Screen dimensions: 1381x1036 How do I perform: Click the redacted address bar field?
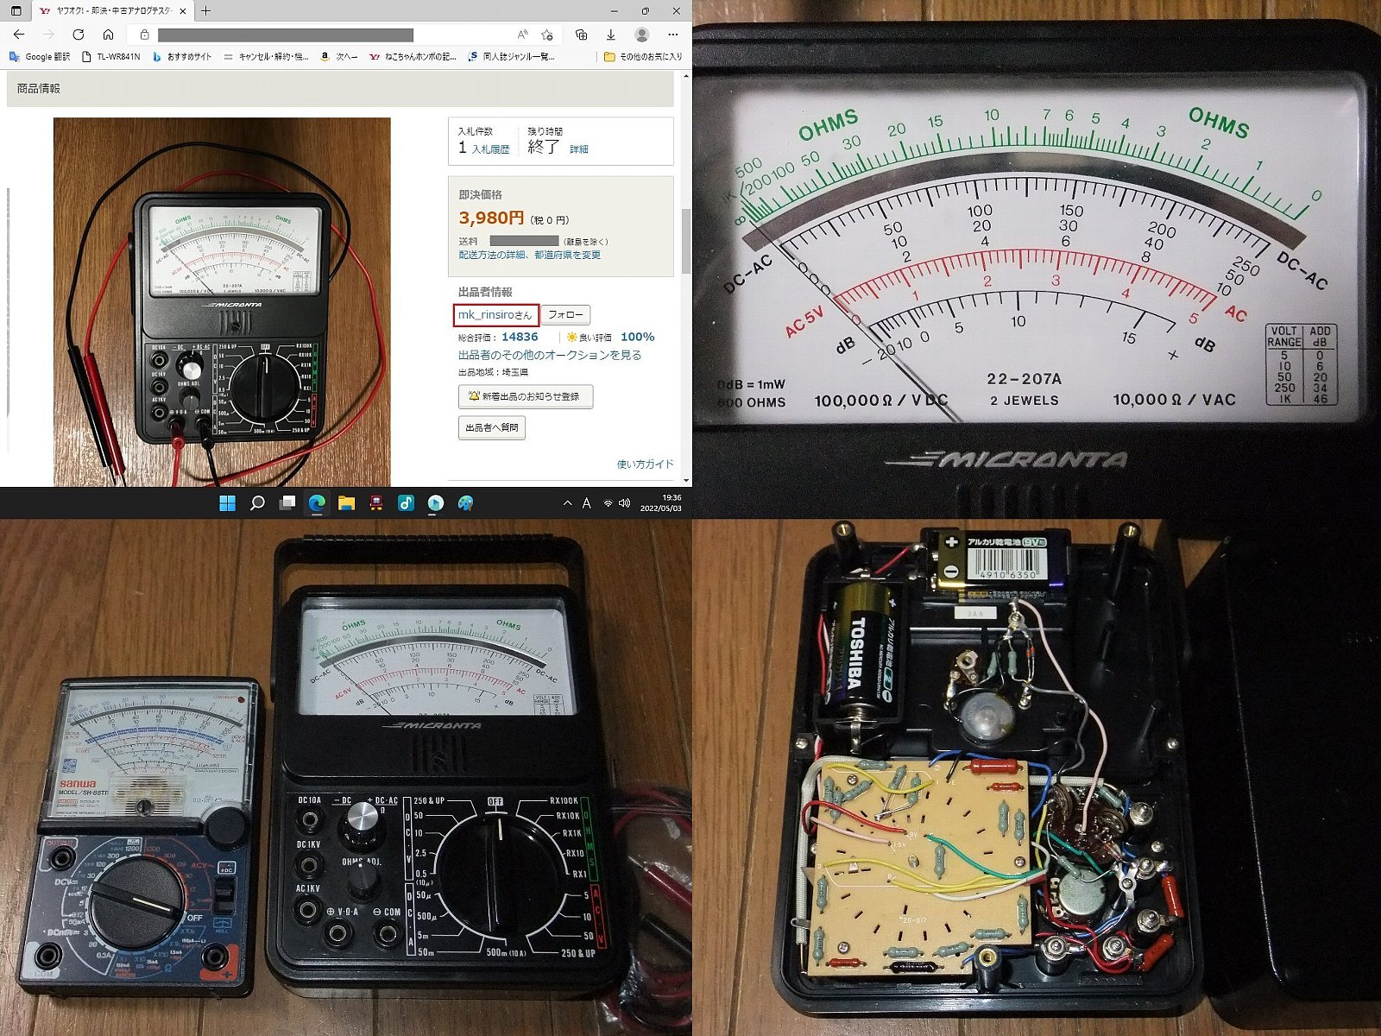285,35
